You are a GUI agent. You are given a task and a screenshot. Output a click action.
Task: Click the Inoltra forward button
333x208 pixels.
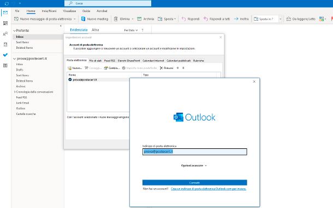241,19
